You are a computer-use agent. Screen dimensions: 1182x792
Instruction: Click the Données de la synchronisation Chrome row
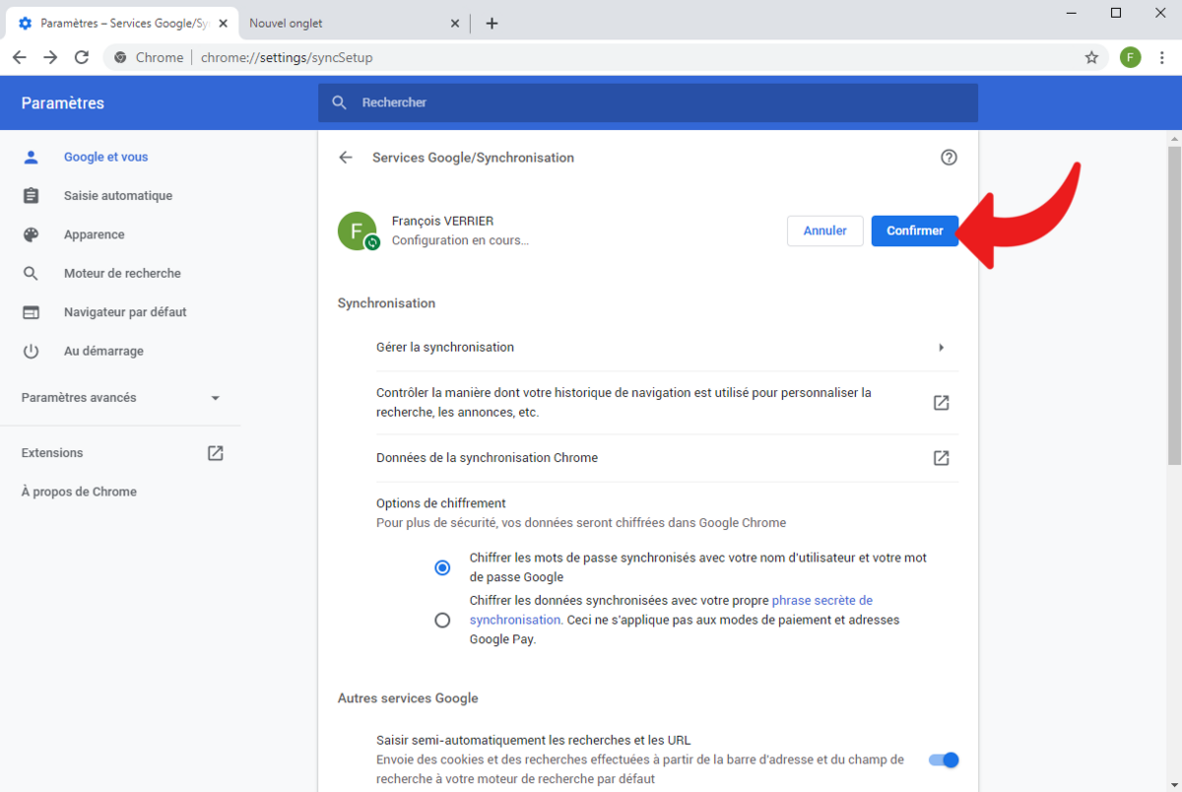pos(667,458)
